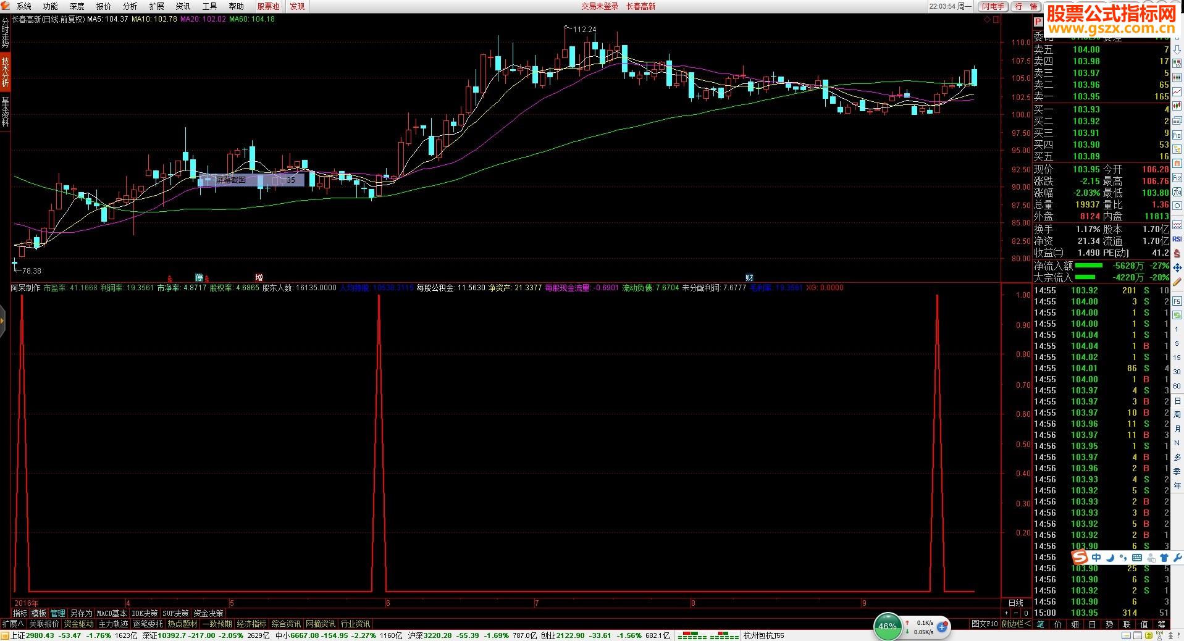This screenshot has height=641, width=1184.
Task: Click the 闪电手 quick trade button
Action: [x=993, y=6]
